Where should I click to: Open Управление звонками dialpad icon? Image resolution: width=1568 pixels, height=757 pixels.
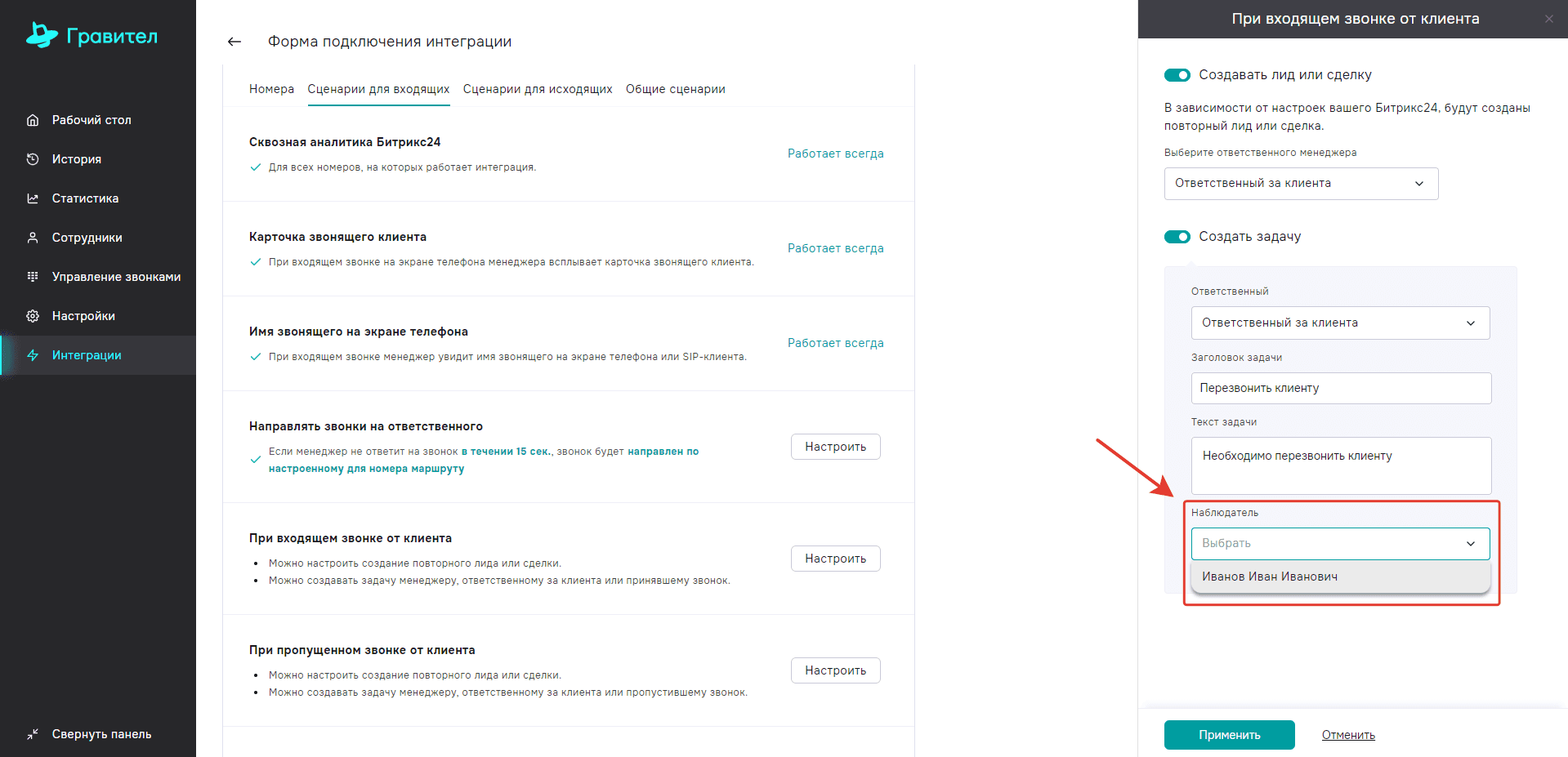click(x=33, y=277)
